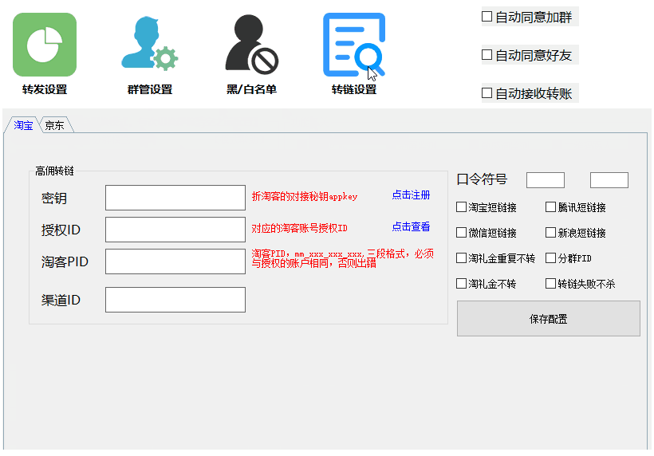The image size is (654, 456).
Task: Focus the 授权ID input field
Action: click(x=175, y=230)
